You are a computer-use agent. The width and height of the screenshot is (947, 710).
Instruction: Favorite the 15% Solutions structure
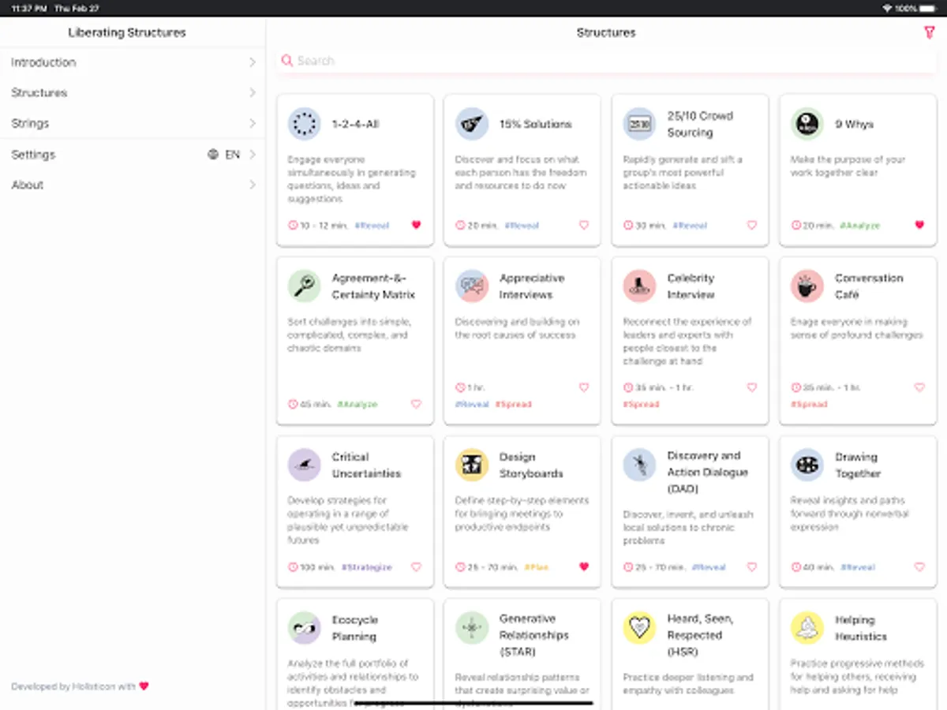584,225
